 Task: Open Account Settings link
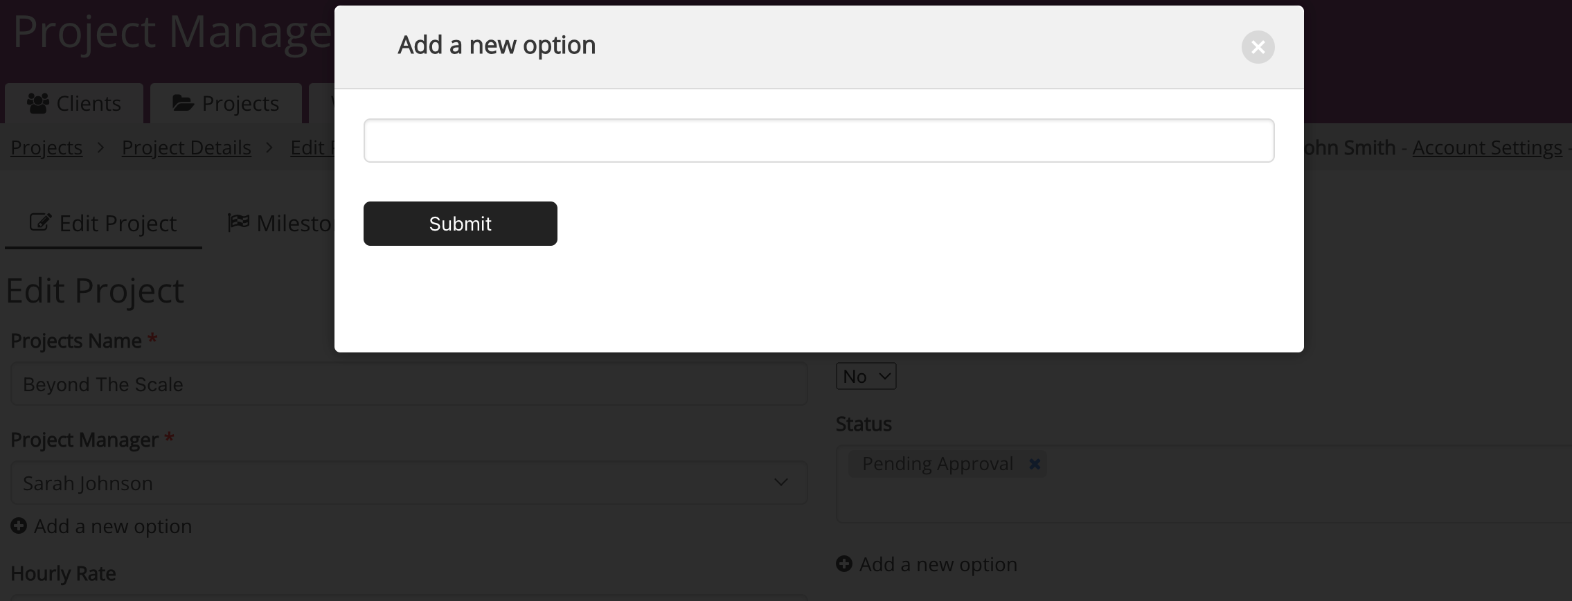point(1487,147)
